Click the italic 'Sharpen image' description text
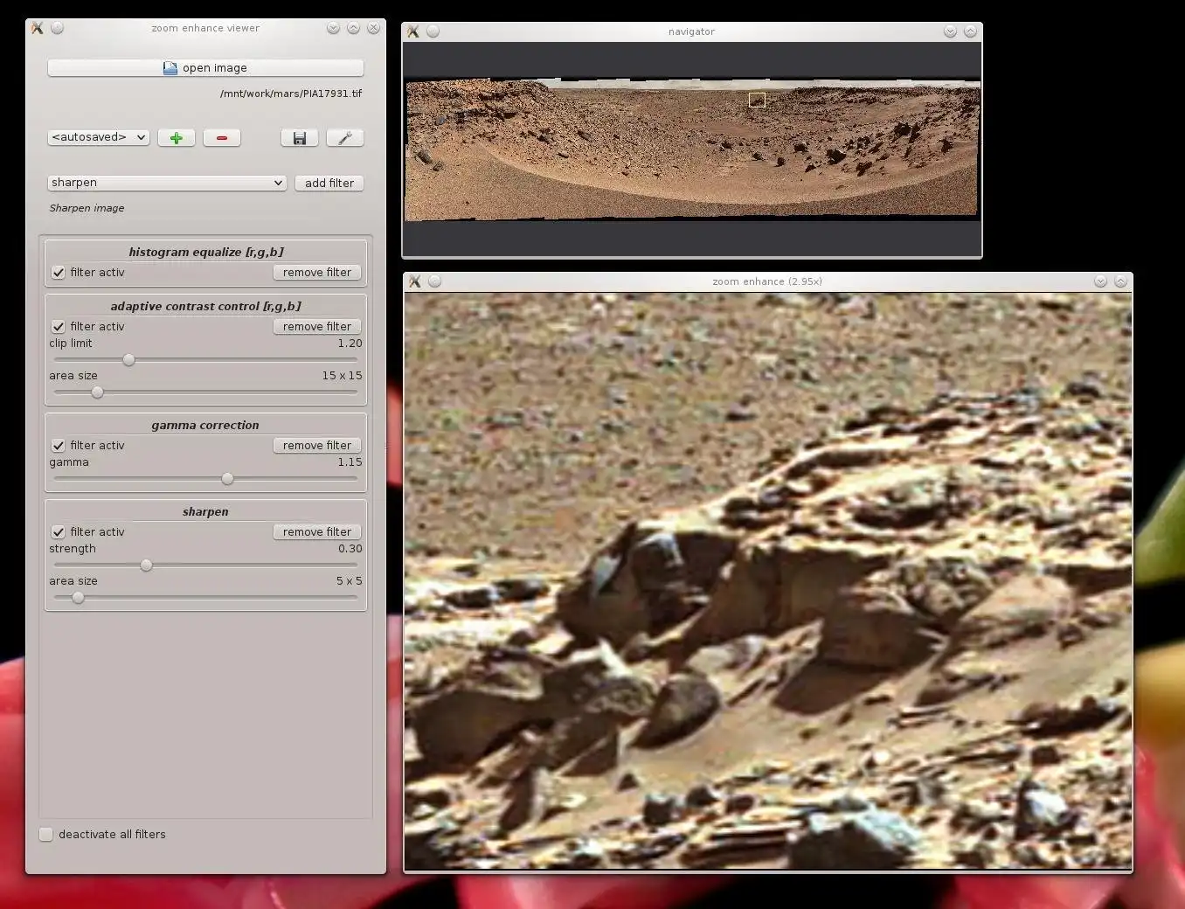The height and width of the screenshot is (909, 1185). 87,208
